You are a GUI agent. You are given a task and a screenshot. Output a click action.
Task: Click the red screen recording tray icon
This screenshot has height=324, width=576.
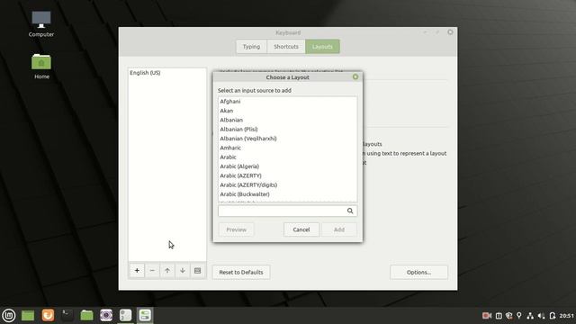[x=487, y=316]
